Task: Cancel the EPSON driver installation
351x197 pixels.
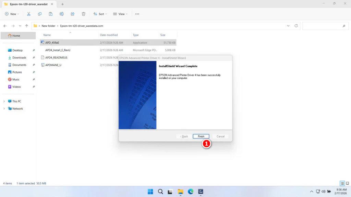Action: (220, 136)
